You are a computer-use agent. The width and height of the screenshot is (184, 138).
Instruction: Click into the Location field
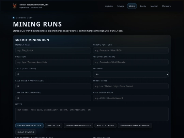click(x=53, y=62)
